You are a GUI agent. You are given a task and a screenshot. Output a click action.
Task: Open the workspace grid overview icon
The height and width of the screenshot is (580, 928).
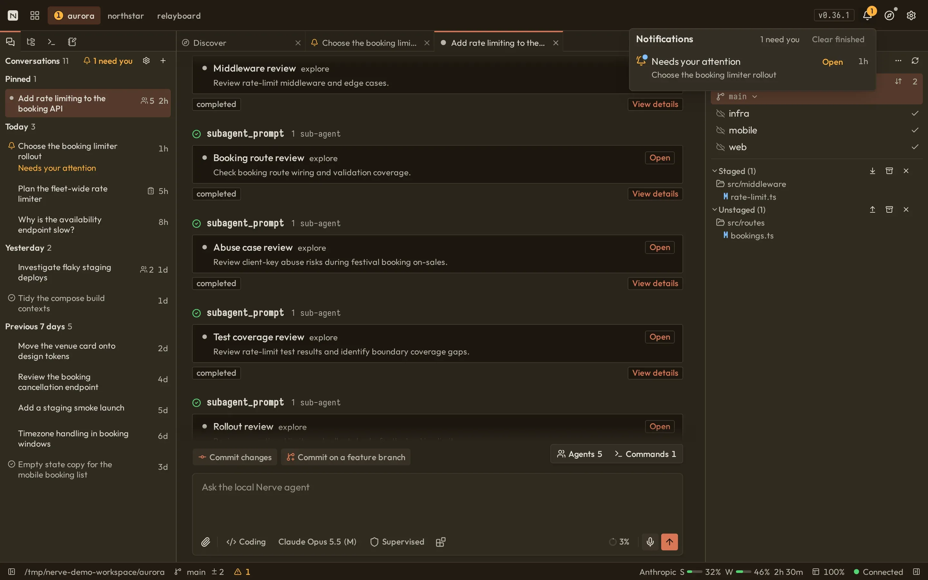click(x=35, y=15)
